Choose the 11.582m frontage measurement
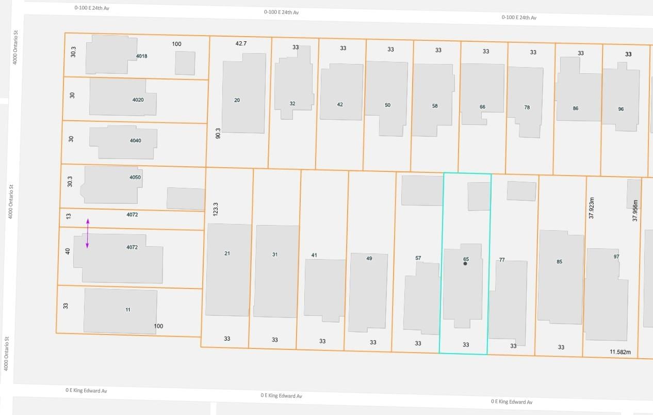The height and width of the screenshot is (415, 653). 620,352
